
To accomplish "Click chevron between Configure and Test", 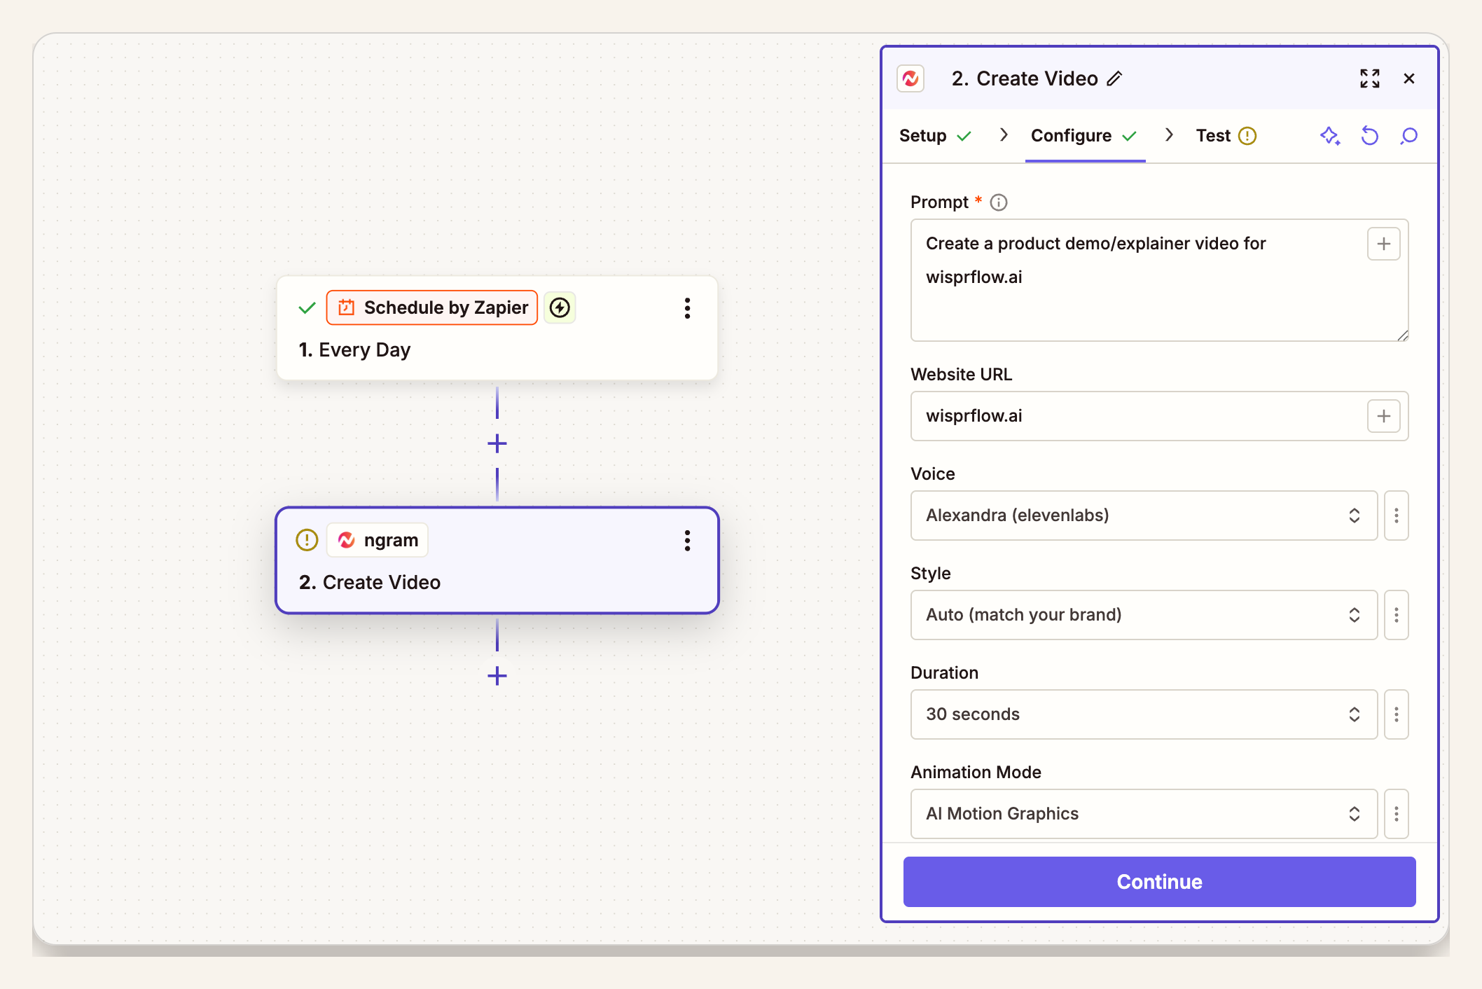I will point(1169,135).
